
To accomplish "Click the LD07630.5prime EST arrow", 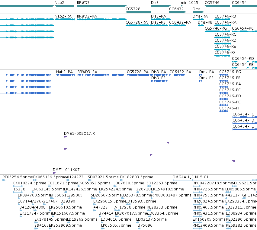I will pos(115,186).
